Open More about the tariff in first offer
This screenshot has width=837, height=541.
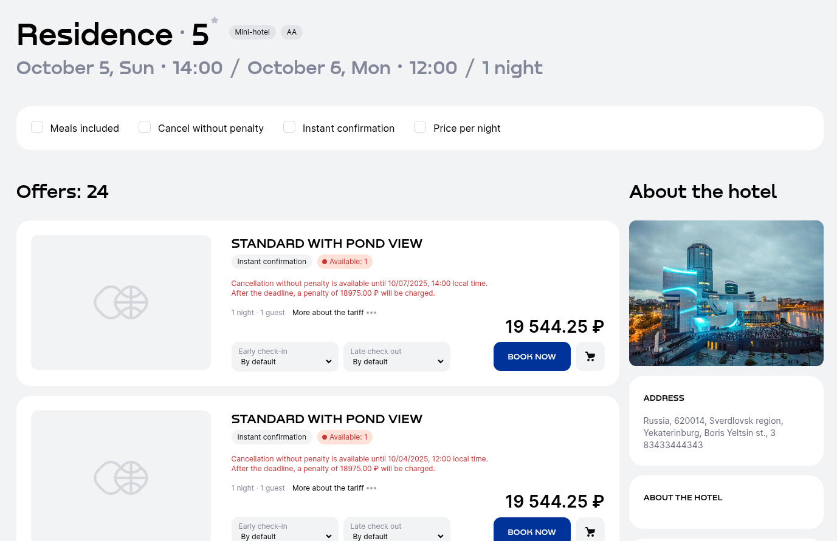(x=328, y=313)
